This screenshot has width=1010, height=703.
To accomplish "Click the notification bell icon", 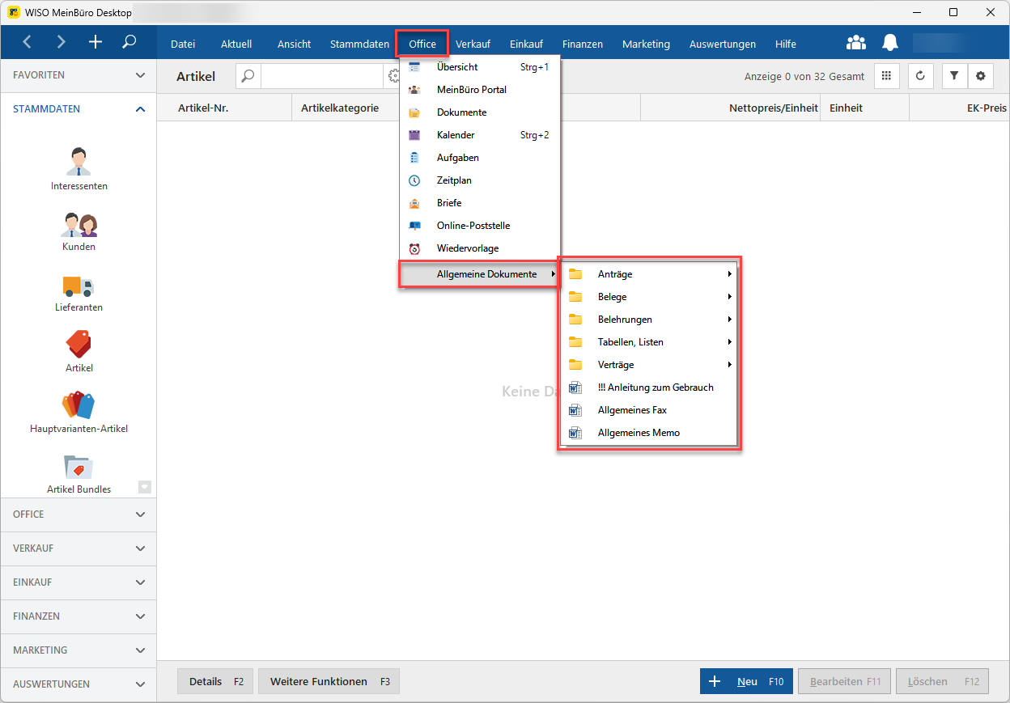I will (x=890, y=43).
